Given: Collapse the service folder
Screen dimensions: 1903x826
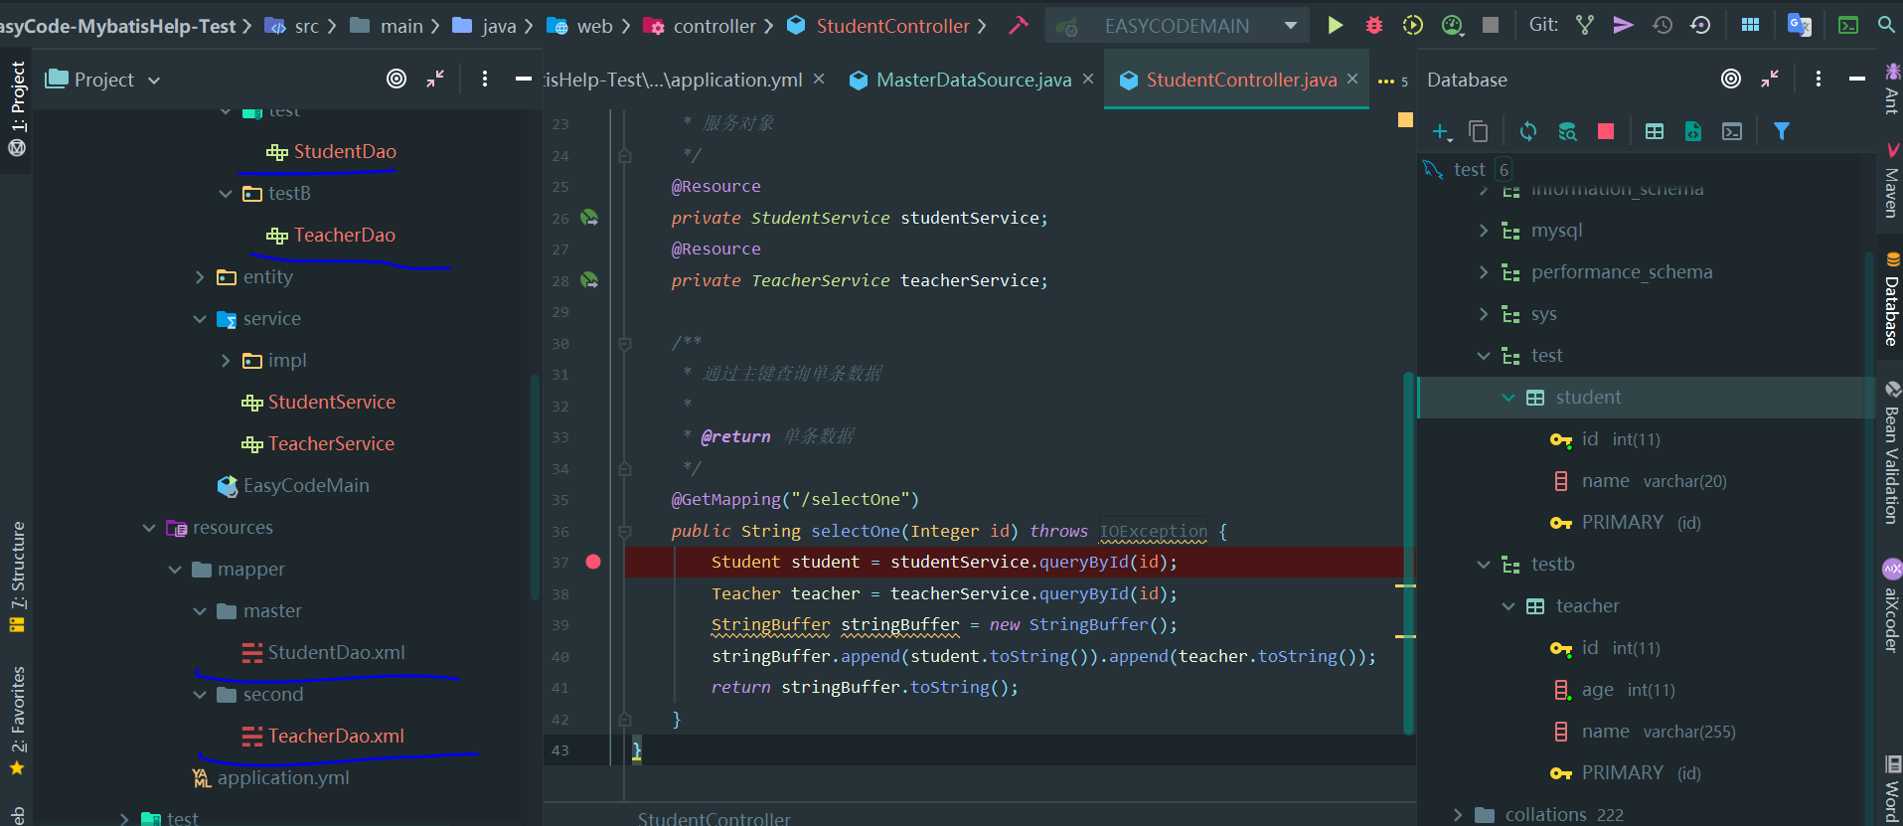Looking at the screenshot, I should point(200,319).
